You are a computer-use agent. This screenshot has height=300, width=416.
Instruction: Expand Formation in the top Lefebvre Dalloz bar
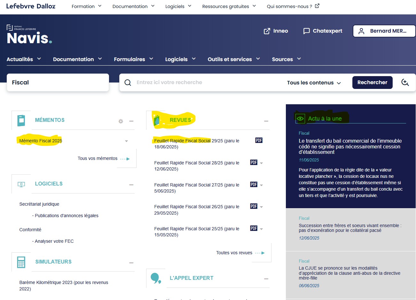tap(87, 6)
